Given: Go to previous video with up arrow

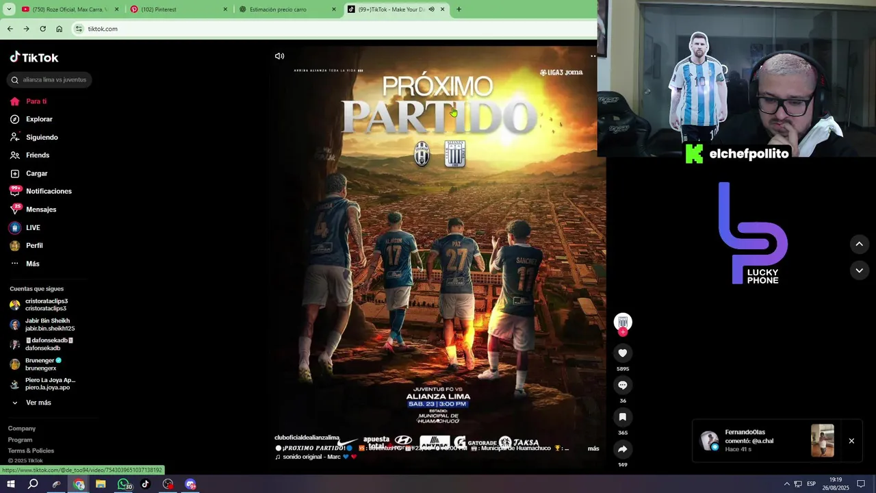Looking at the screenshot, I should pyautogui.click(x=859, y=244).
